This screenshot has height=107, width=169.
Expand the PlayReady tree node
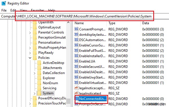[x=30, y=53]
